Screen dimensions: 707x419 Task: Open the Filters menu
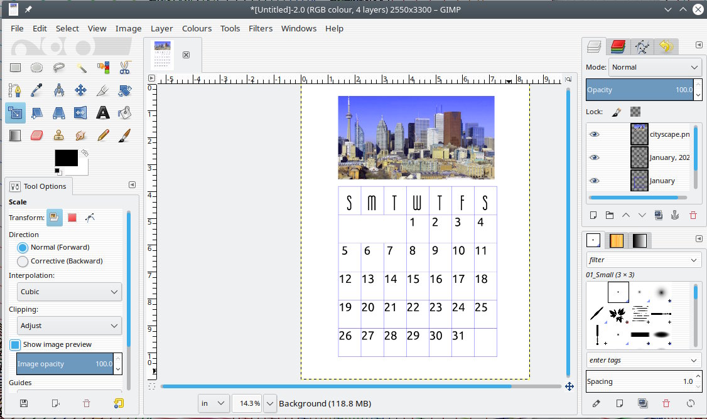click(260, 28)
